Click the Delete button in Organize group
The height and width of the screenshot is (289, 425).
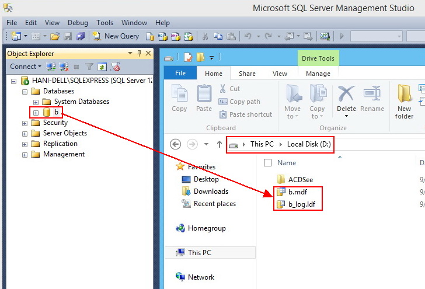coord(346,102)
